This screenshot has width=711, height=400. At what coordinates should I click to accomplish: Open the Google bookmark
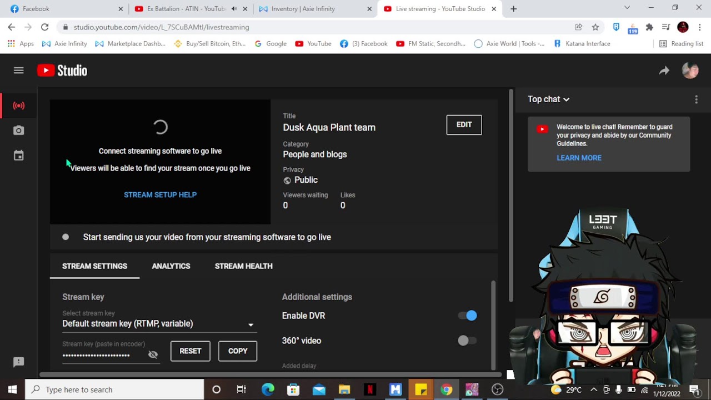coord(271,43)
